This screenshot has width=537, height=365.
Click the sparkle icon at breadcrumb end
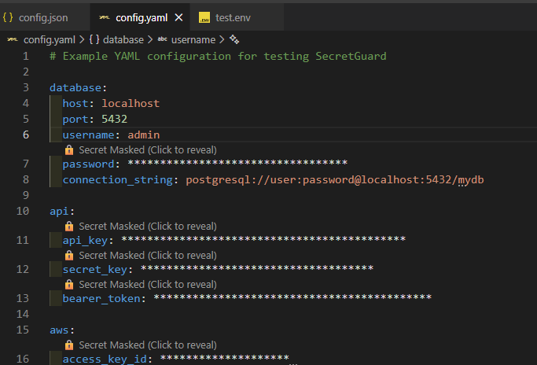(x=234, y=40)
